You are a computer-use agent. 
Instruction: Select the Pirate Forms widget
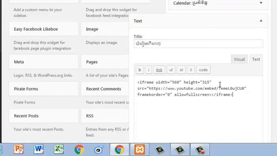point(43,89)
